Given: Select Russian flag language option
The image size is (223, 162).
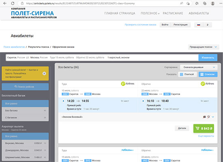Looking at the screenshot, I should click(199, 25).
